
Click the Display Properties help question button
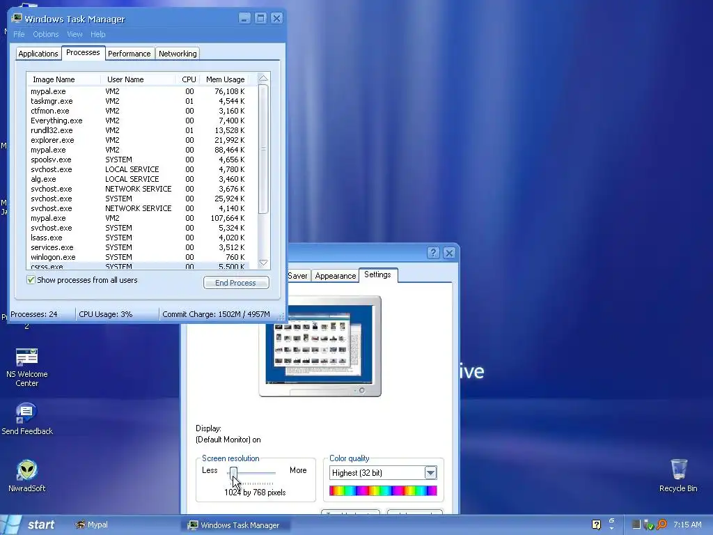tap(433, 252)
